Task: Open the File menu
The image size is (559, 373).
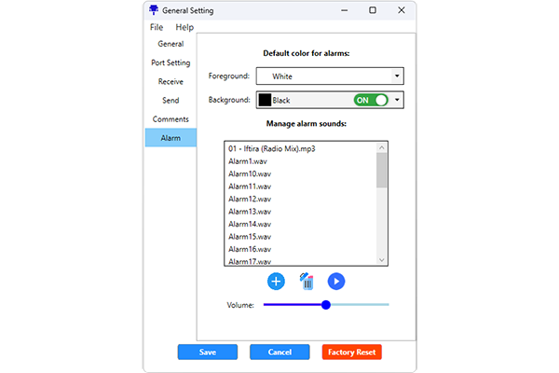Action: [157, 27]
